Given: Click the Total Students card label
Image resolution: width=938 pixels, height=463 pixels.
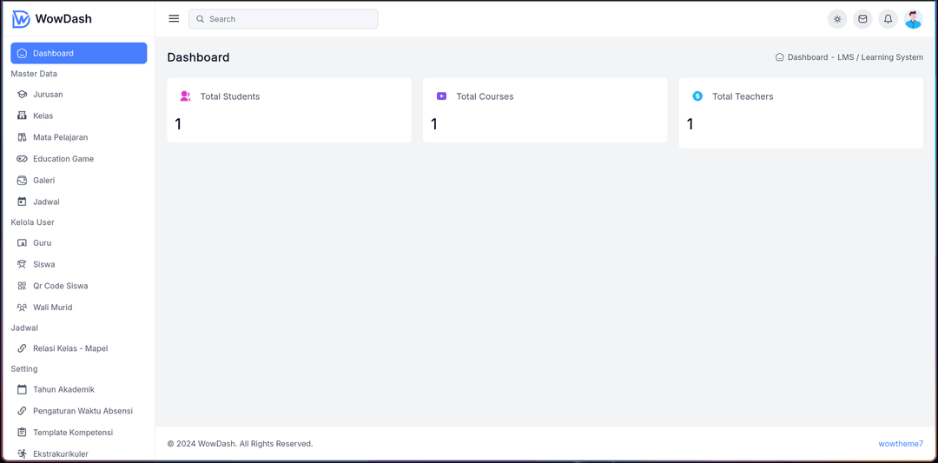Looking at the screenshot, I should (229, 96).
